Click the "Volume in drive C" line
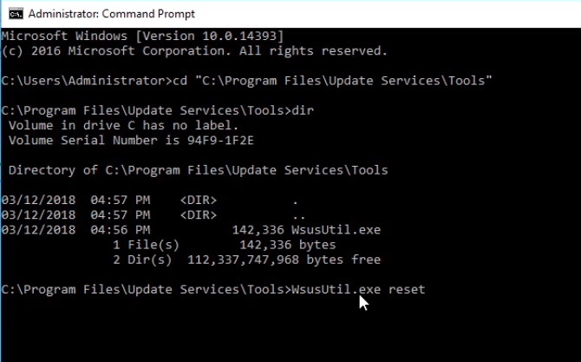 coord(123,125)
